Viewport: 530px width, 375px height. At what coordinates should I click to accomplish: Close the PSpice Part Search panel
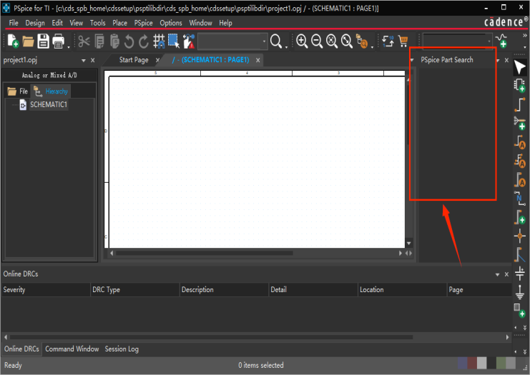pyautogui.click(x=506, y=61)
